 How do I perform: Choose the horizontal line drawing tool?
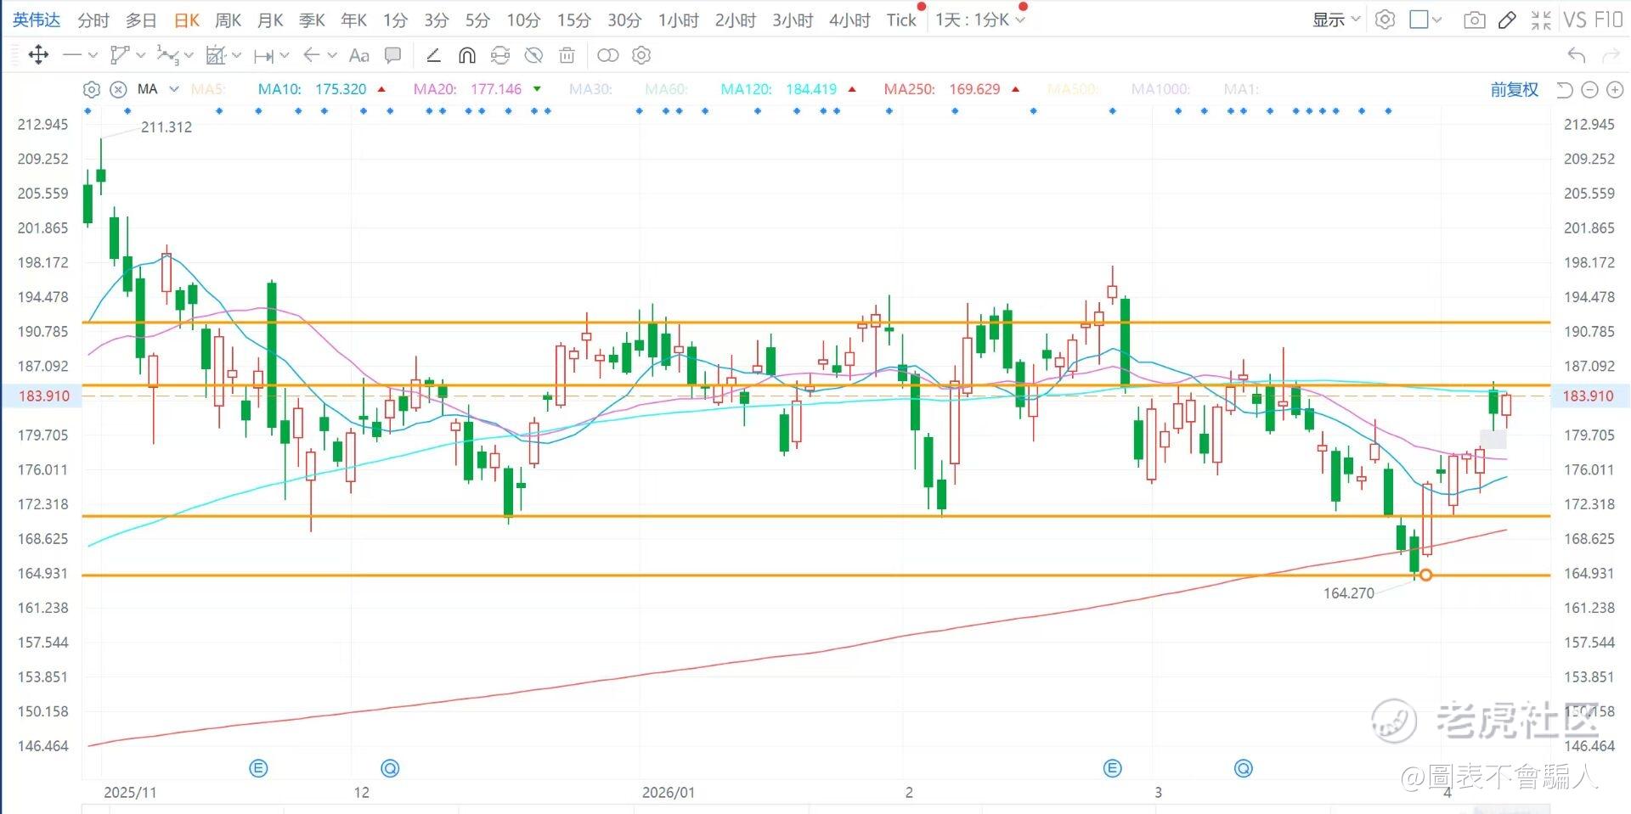pos(72,55)
